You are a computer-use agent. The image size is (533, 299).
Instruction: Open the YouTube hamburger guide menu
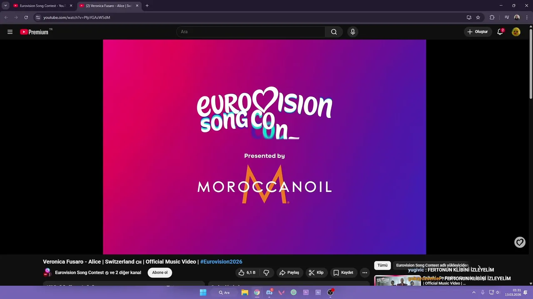click(x=10, y=32)
